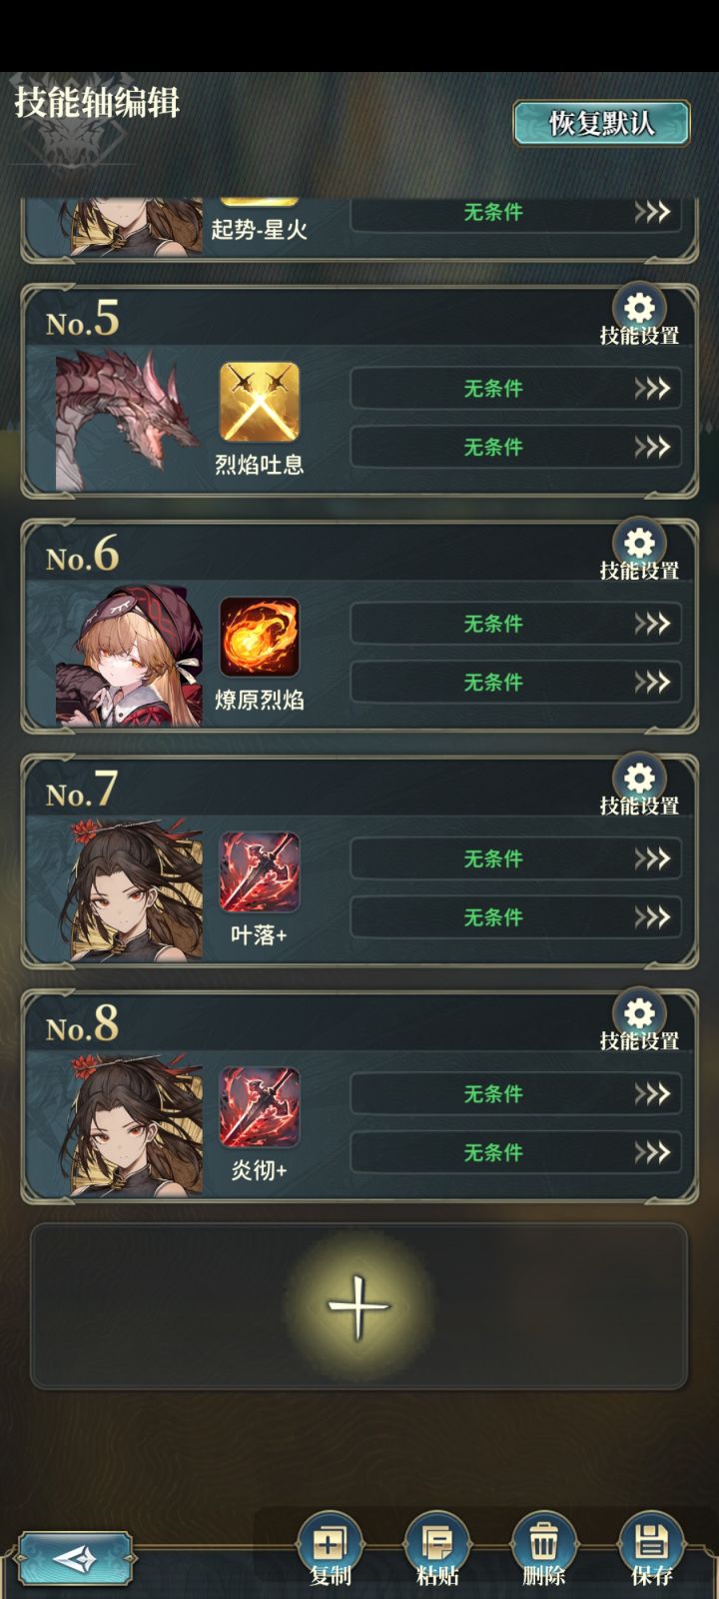
Task: Click the 恢复默认 restore default button
Action: click(601, 123)
